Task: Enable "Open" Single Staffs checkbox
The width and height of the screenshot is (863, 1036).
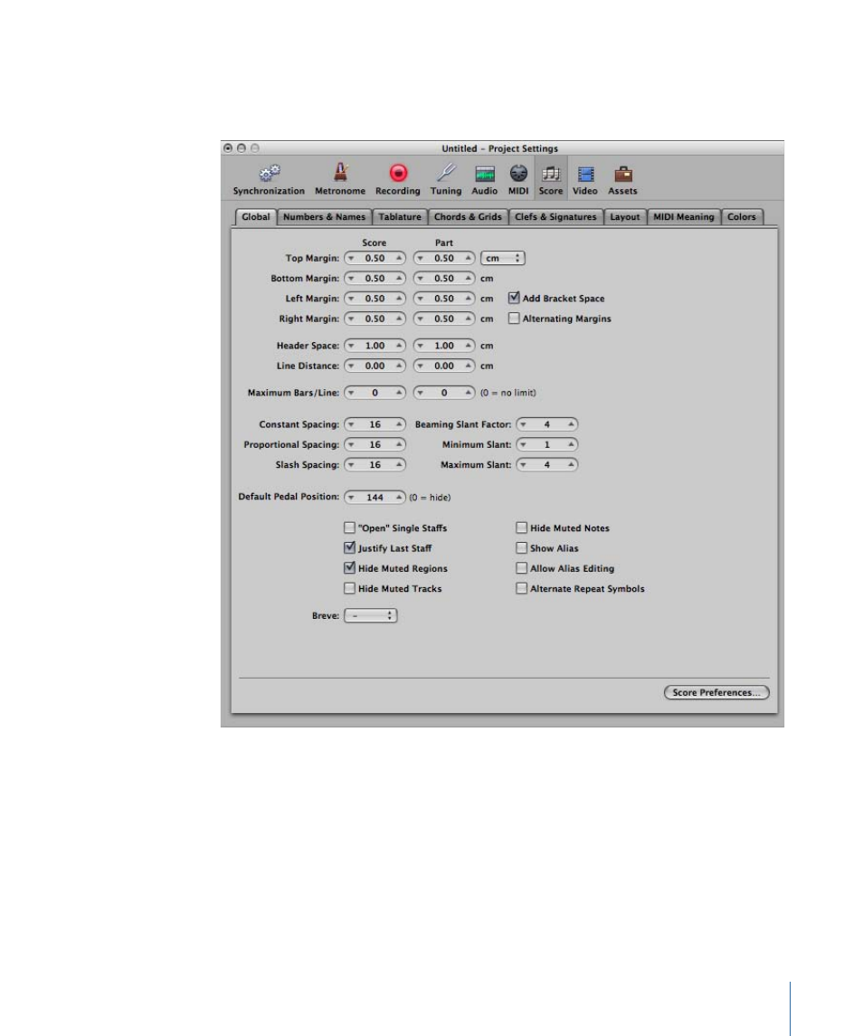Action: [349, 528]
